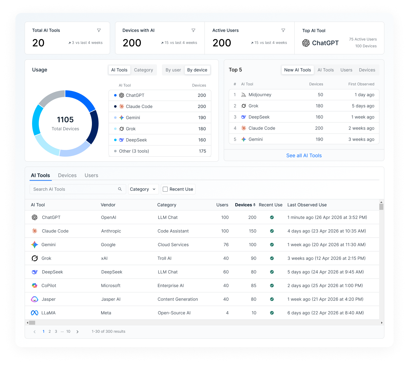Click the Other (3 tools) gray legend dot
The image size is (409, 365).
115,151
